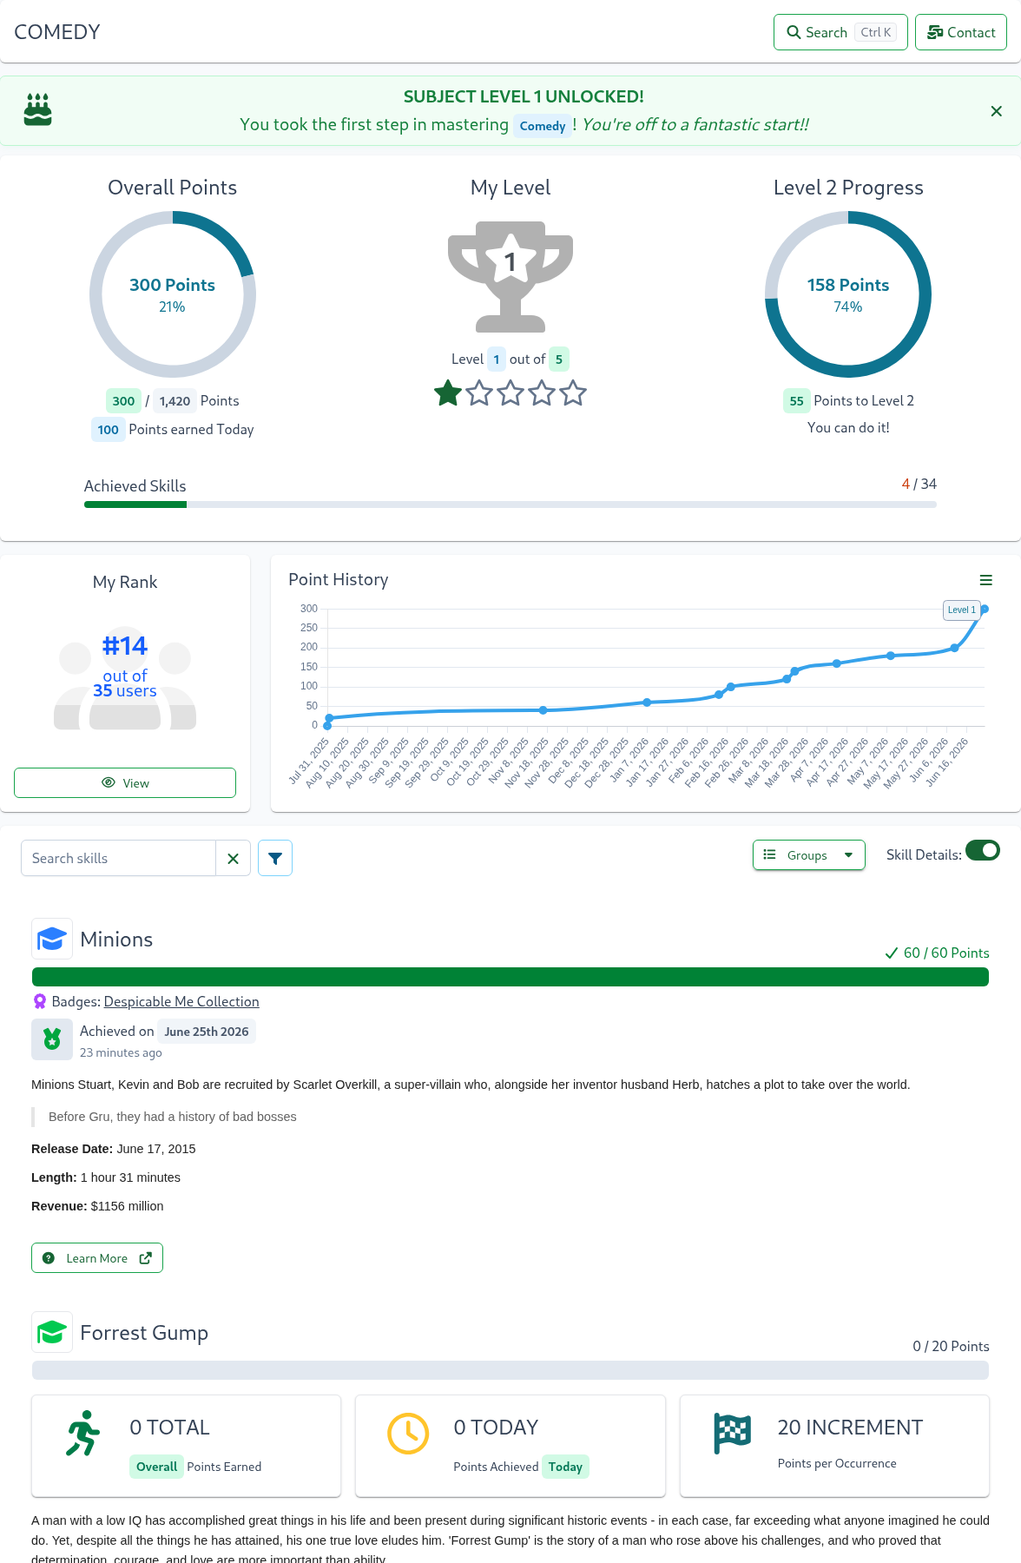Click the '100' points earned today badge
The width and height of the screenshot is (1021, 1563).
[109, 430]
